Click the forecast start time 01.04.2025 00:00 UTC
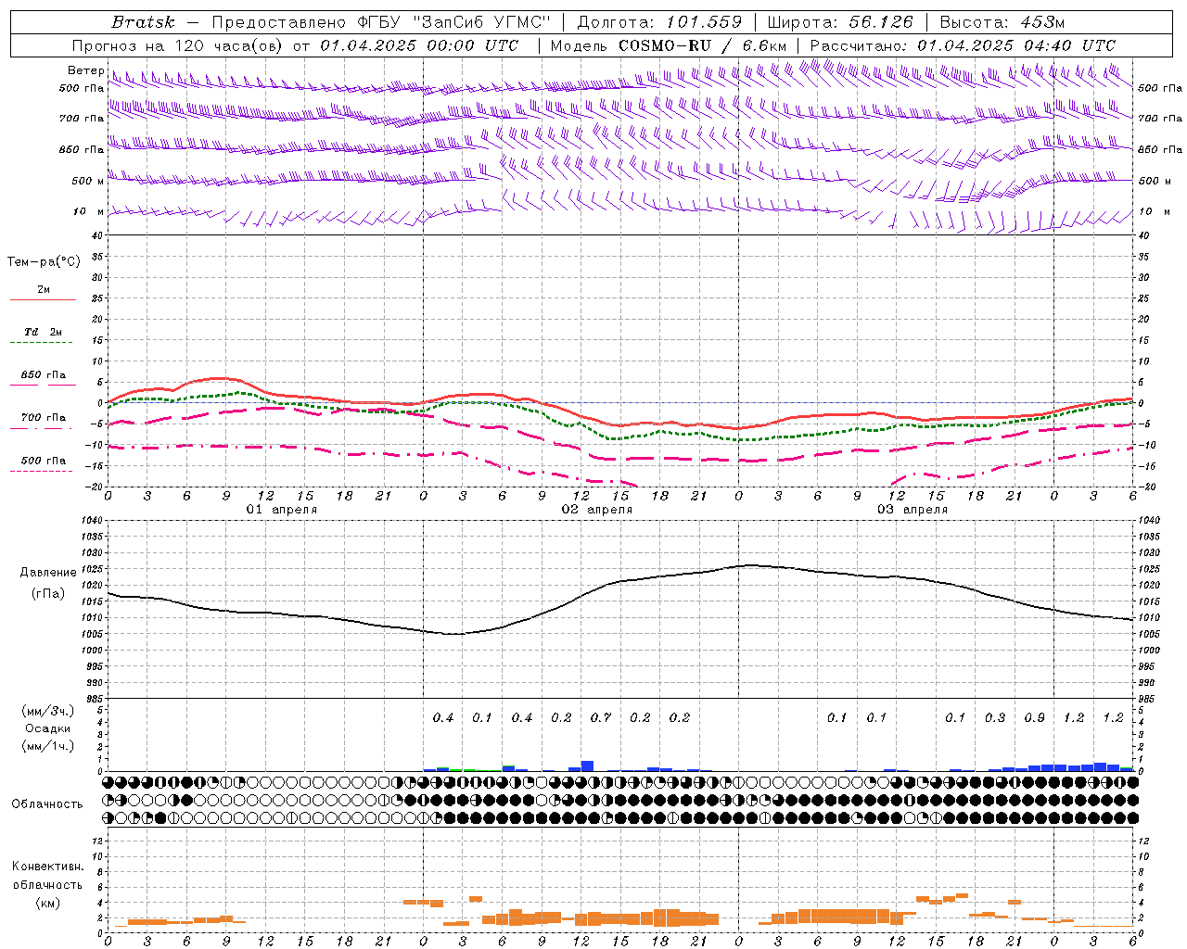This screenshot has width=1187, height=949. (x=419, y=45)
